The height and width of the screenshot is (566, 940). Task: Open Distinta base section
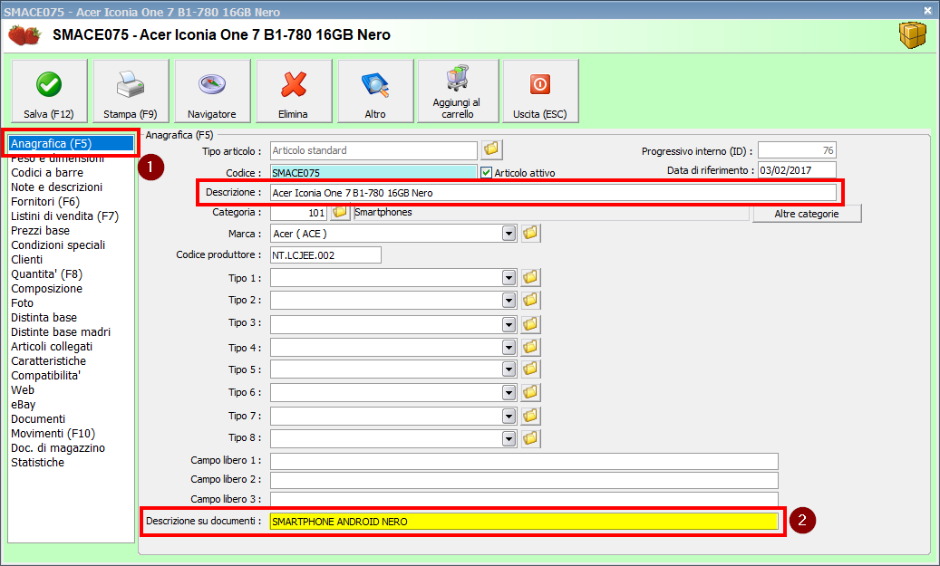tap(44, 318)
